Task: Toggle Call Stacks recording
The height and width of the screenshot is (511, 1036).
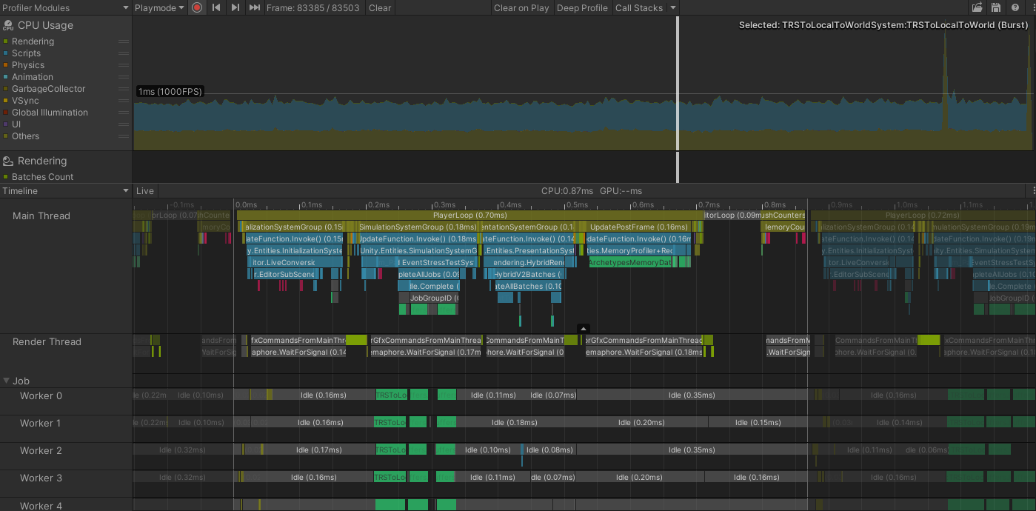Action: click(x=639, y=7)
